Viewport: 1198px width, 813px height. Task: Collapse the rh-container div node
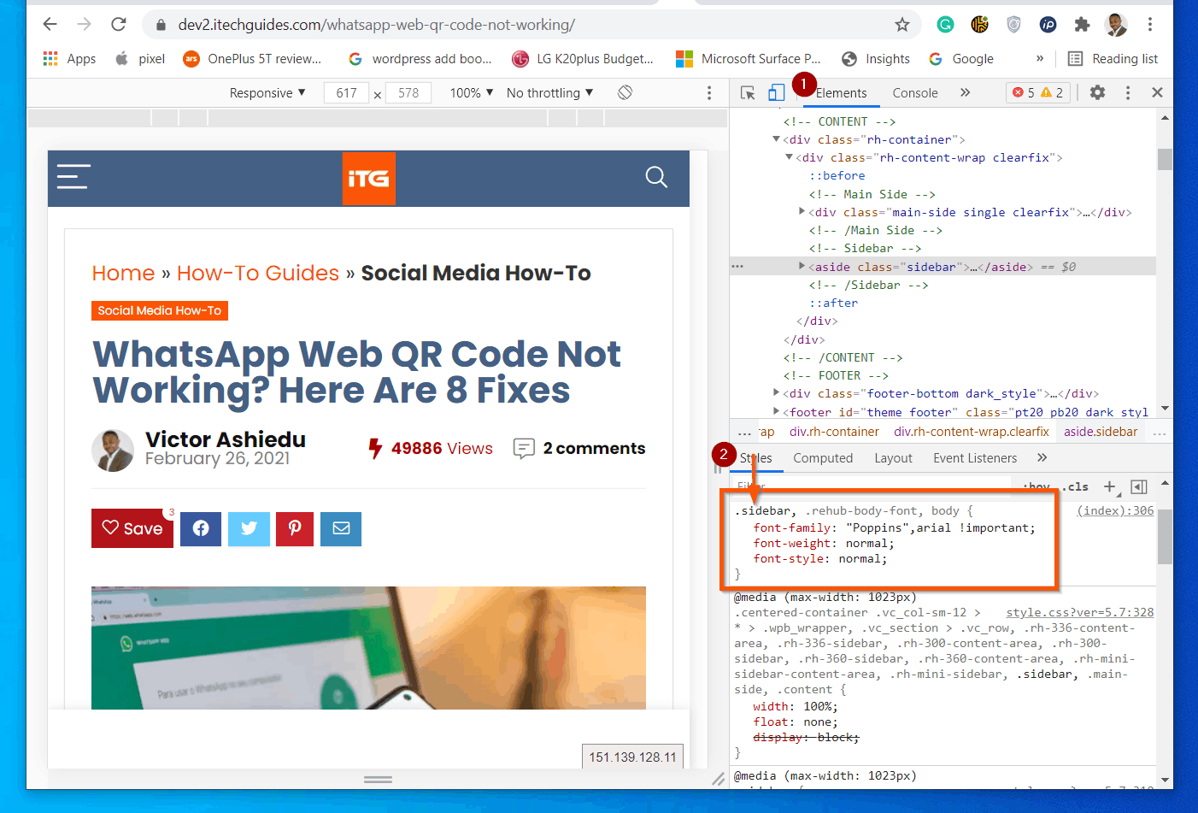[777, 139]
